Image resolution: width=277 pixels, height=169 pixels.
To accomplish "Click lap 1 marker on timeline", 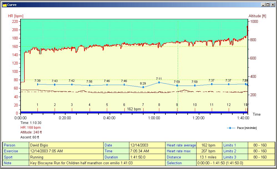I will tap(37, 109).
